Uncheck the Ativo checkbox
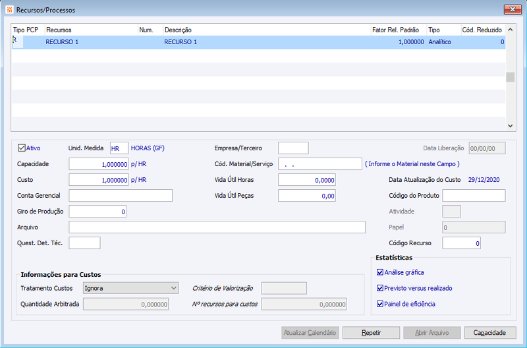Image resolution: width=527 pixels, height=348 pixels. 22,148
